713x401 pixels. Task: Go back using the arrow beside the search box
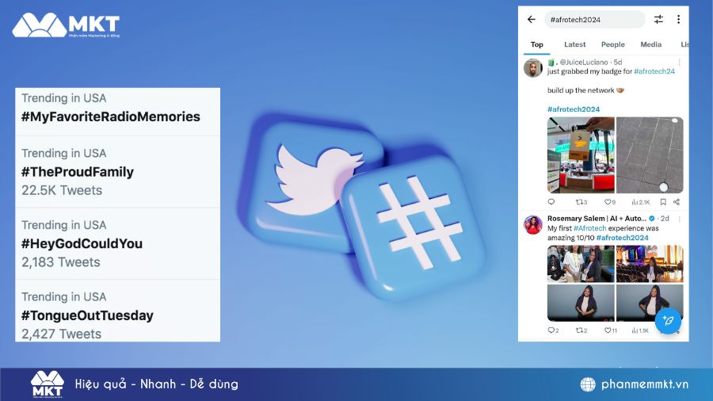pos(531,19)
